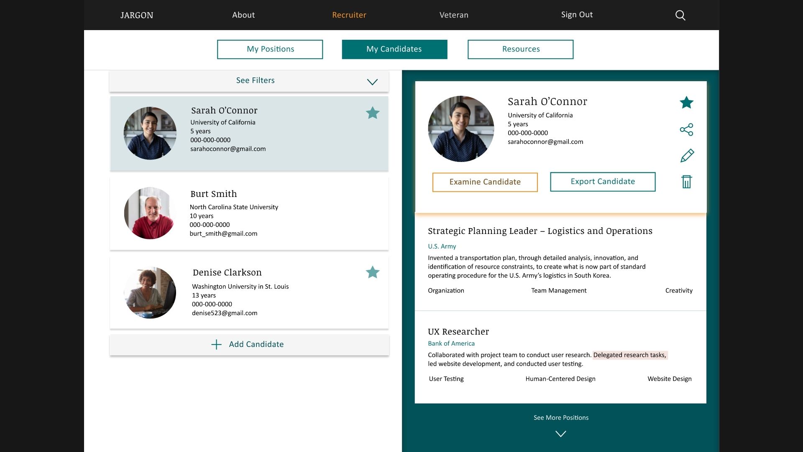This screenshot has height=452, width=803.
Task: Click the pencil edit candidate icon
Action: pyautogui.click(x=687, y=156)
